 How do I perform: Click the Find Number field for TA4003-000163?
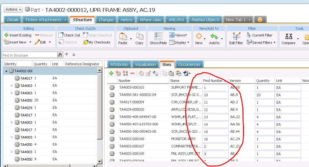[215, 88]
